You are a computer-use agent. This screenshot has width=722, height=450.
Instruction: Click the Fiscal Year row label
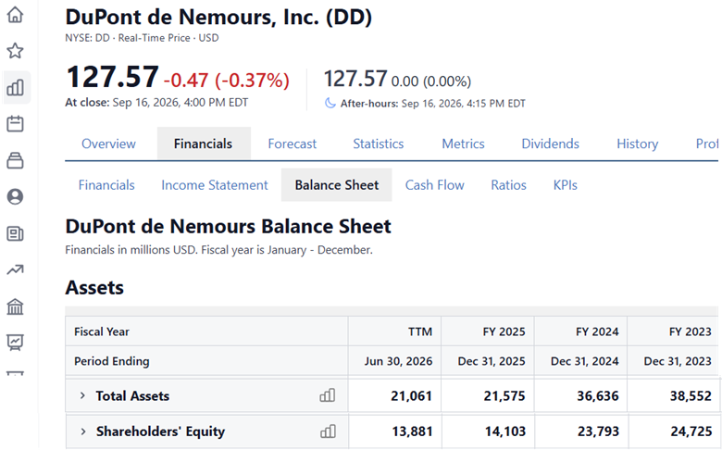point(102,331)
